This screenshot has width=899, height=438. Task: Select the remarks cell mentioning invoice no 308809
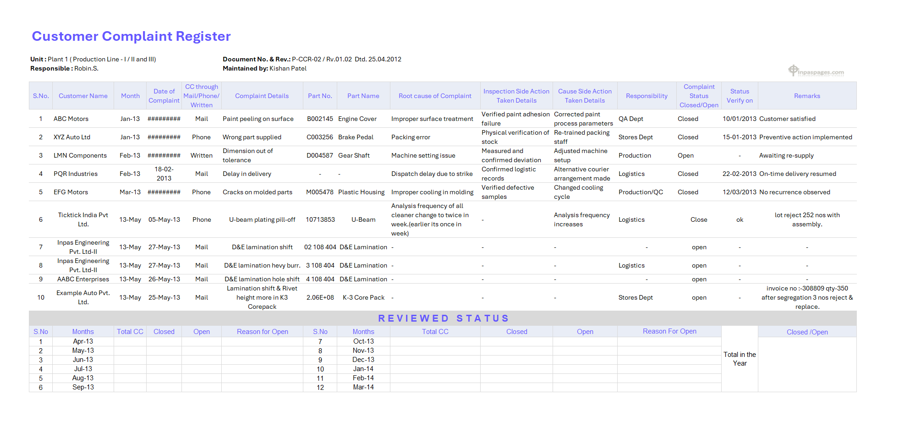point(807,297)
